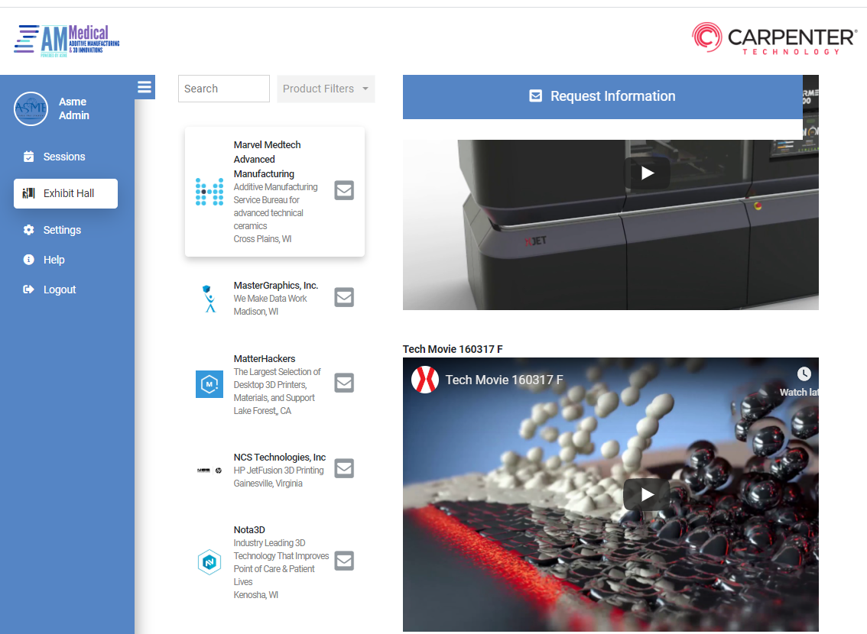
Task: Select the MasterGraphics, Inc. exhibitor name
Action: pos(275,286)
